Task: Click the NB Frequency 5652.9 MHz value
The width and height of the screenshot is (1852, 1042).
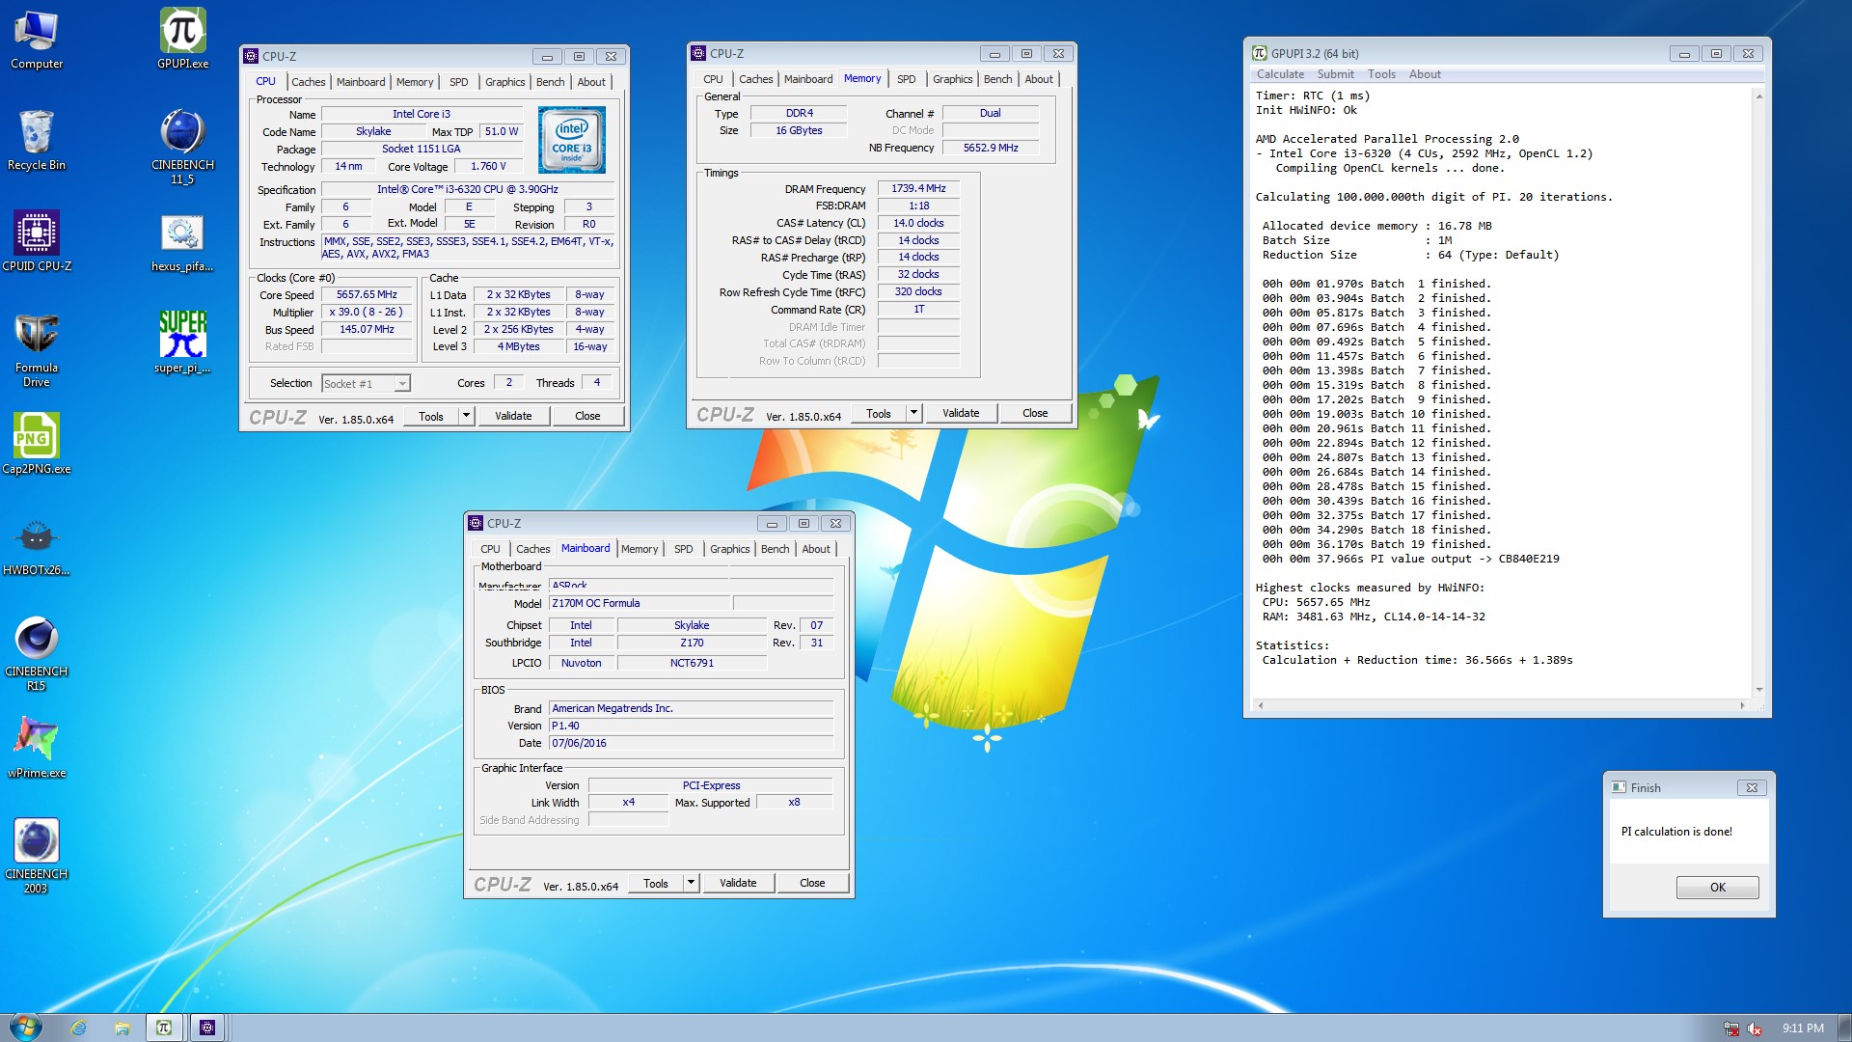Action: pyautogui.click(x=991, y=148)
